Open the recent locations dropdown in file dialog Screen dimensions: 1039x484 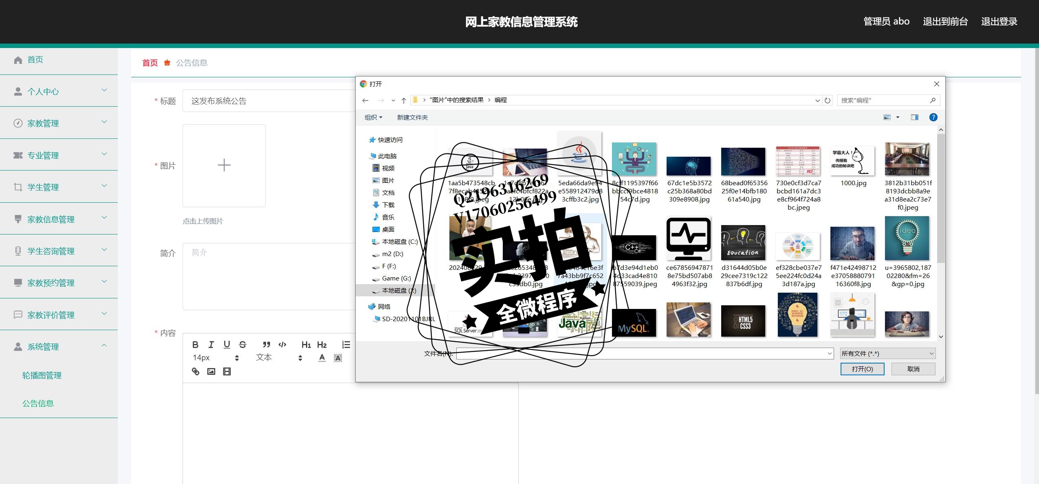tap(393, 100)
